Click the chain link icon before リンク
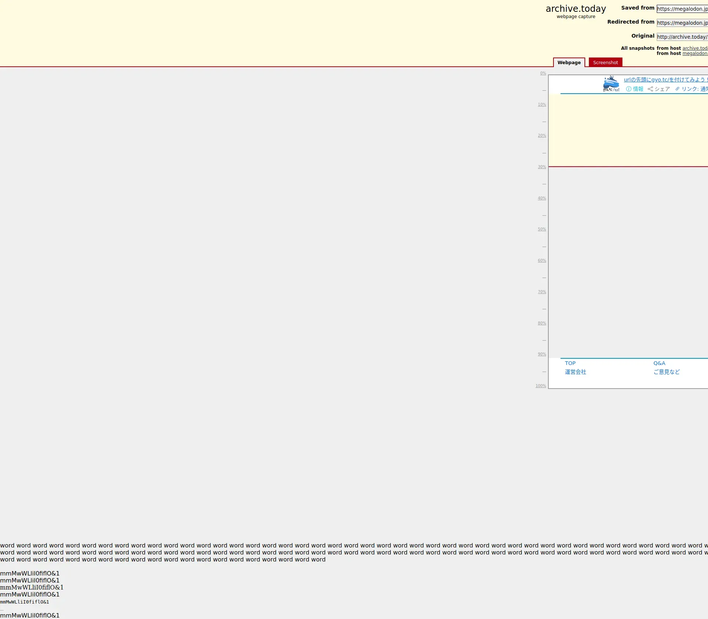Viewport: 708px width, 619px height. 677,89
